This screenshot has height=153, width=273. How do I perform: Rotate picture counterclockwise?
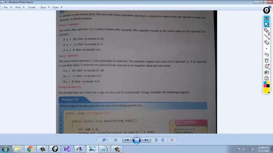[x=156, y=140]
